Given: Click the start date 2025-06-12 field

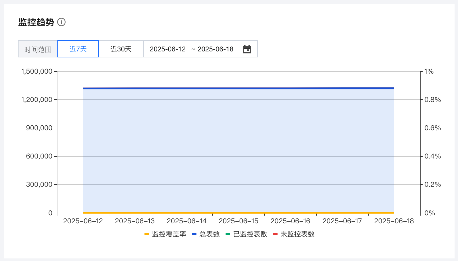Looking at the screenshot, I should pos(168,49).
